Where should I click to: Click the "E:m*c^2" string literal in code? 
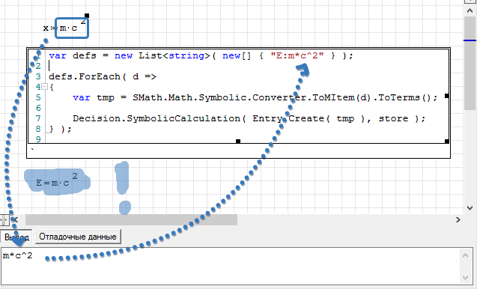coord(297,55)
